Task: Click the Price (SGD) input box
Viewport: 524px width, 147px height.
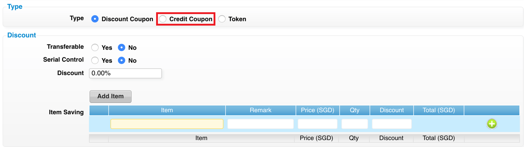Action: tap(318, 124)
